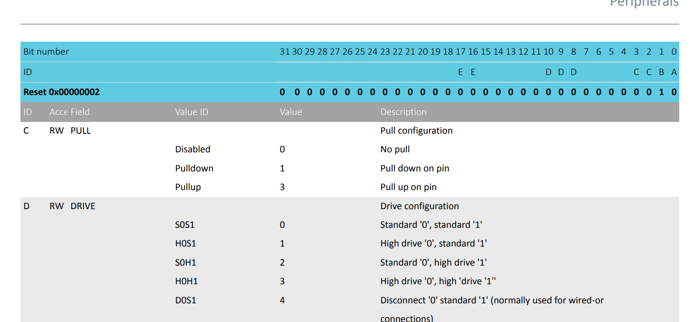Select the S0S1 drive value ID
Image resolution: width=694 pixels, height=322 pixels.
[x=185, y=225]
